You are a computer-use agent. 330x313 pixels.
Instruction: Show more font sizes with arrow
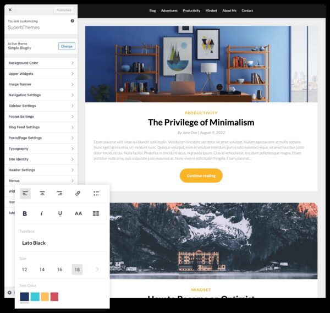pos(97,270)
